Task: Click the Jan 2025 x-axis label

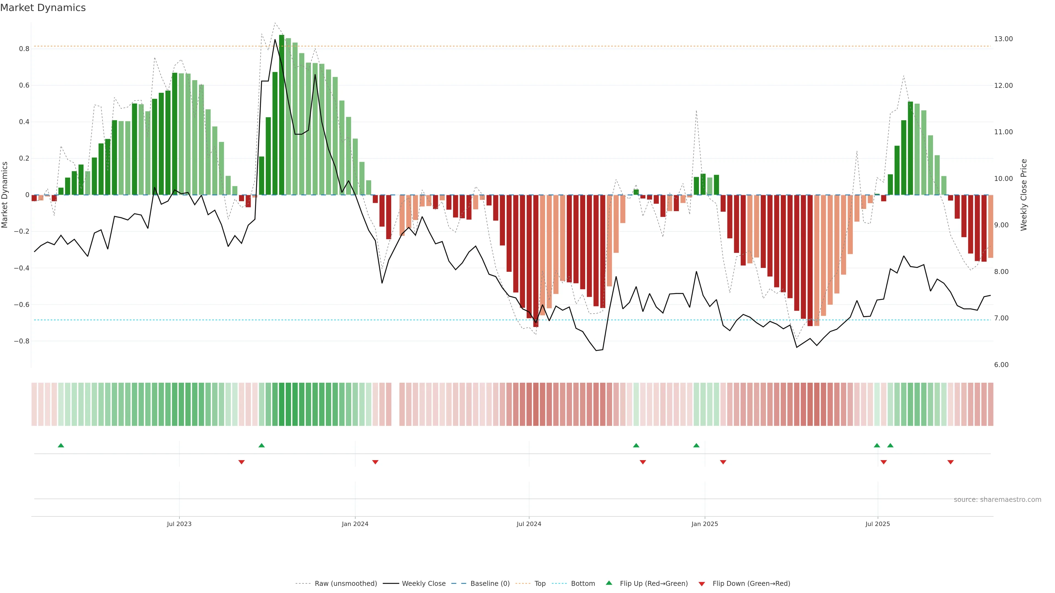Action: coord(704,524)
